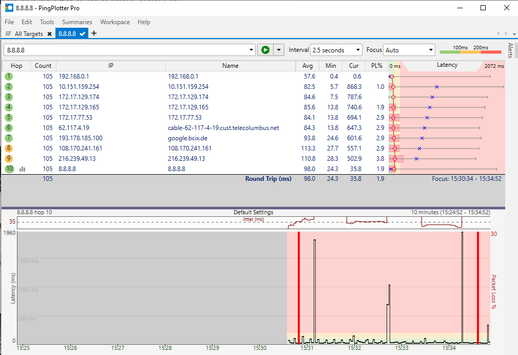Click the hop 2 current latency blue X marker
Viewport: 518px width, 355px height.
(437, 87)
